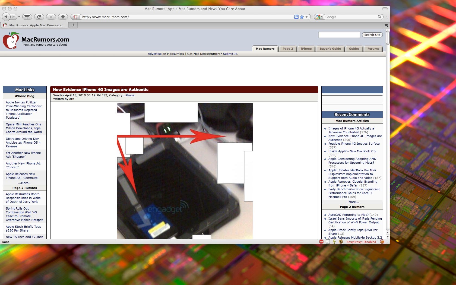456x285 pixels.
Task: Open the iPhone site tab
Action: tap(306, 49)
